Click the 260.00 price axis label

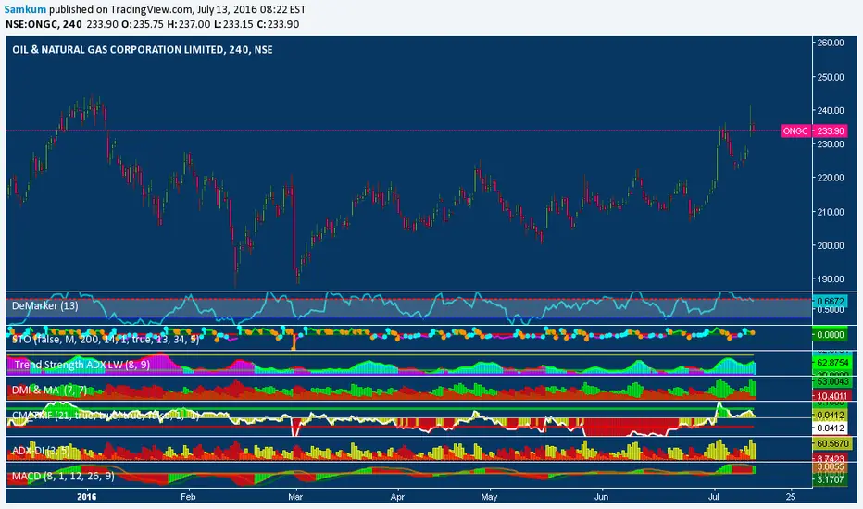pos(831,43)
